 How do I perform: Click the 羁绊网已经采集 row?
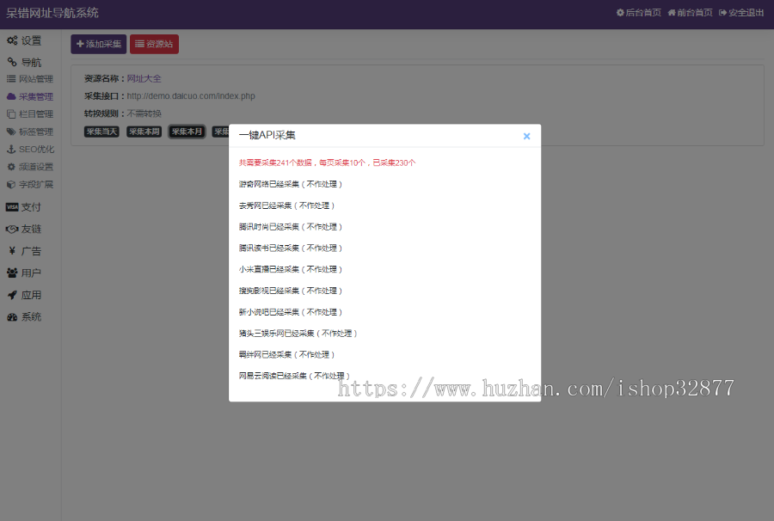click(x=286, y=354)
